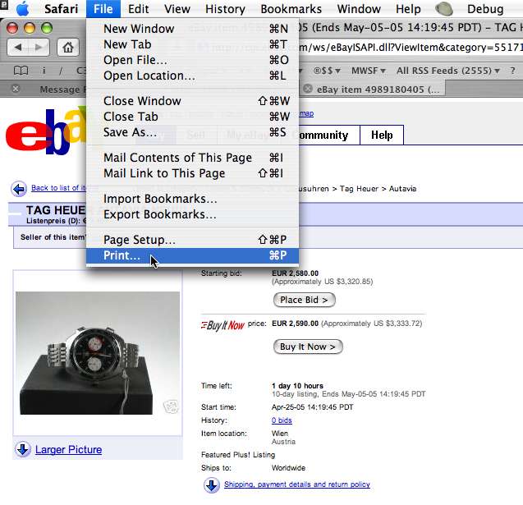The image size is (523, 505).
Task: Choose New Window from File menu
Action: 192,29
